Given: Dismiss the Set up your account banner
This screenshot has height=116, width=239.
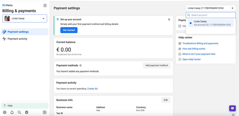Looking at the screenshot, I should point(169,19).
